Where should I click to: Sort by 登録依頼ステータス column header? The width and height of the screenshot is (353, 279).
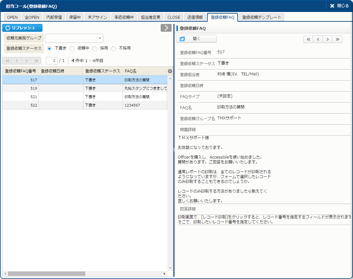tap(102, 71)
